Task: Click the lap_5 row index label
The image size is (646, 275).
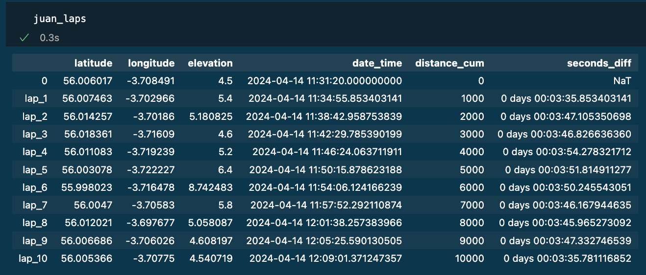Action: point(36,170)
